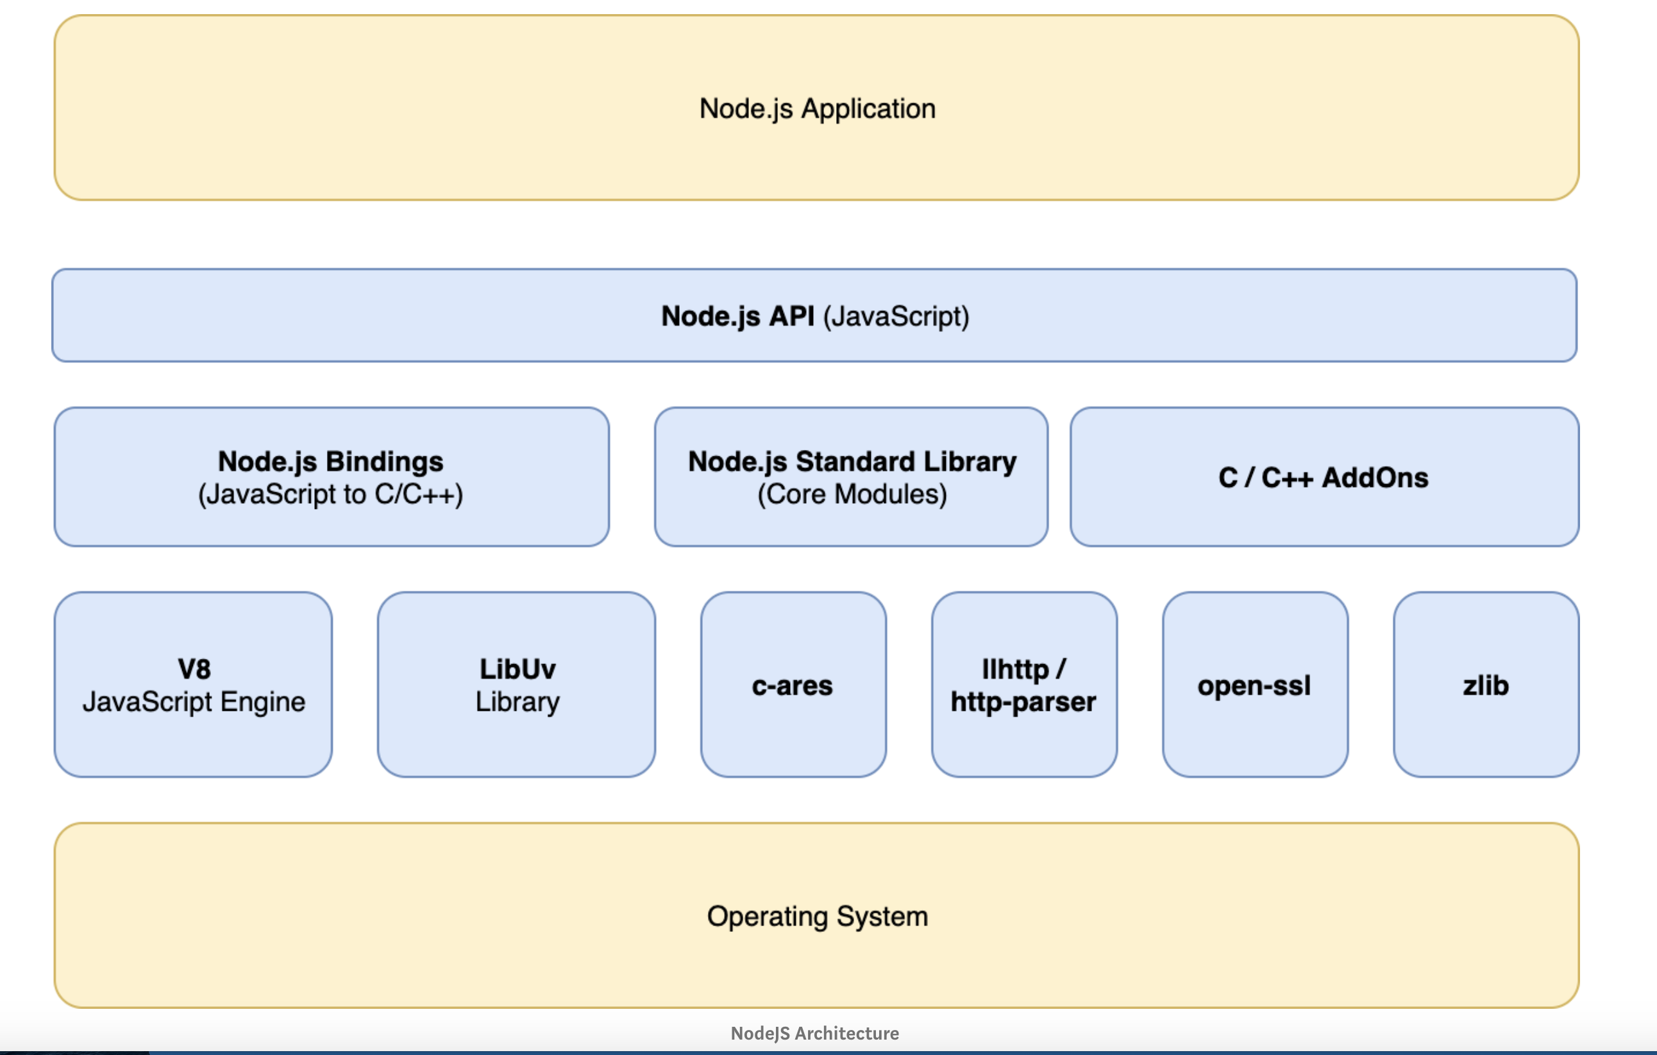The height and width of the screenshot is (1055, 1657).
Task: Click the NodeJS Architecture caption text
Action: [815, 1033]
